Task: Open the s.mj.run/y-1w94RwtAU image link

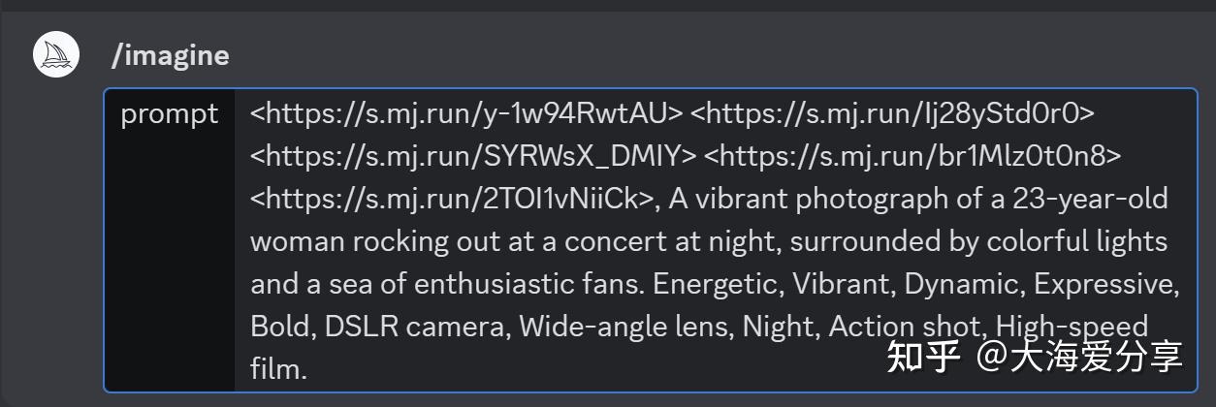Action: point(466,114)
